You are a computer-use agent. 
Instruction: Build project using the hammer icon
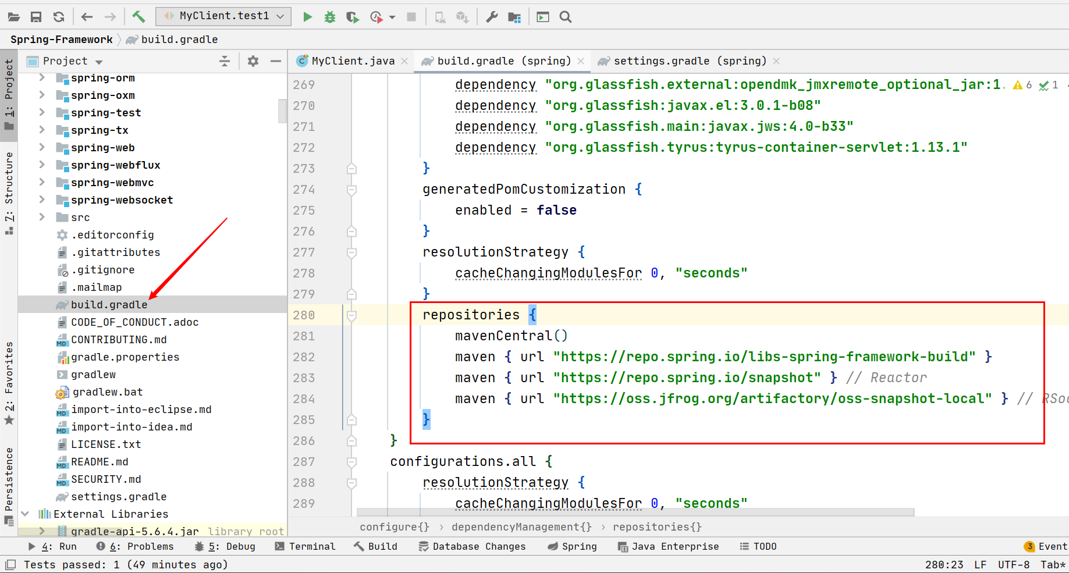pos(138,17)
